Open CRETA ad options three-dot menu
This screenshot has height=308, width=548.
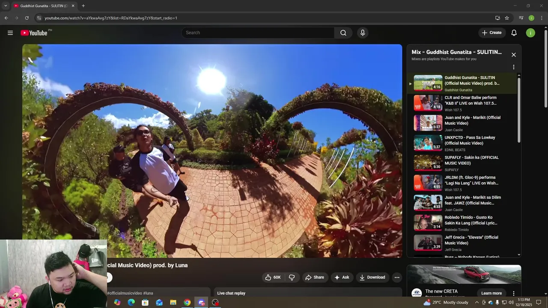click(514, 293)
